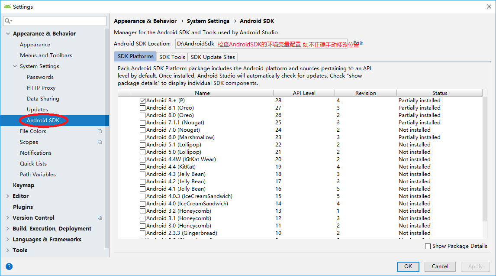Check the Android 2.3.3 (Gingerbread) checkbox
Viewport: 496px width, 276px height.
[x=143, y=233]
